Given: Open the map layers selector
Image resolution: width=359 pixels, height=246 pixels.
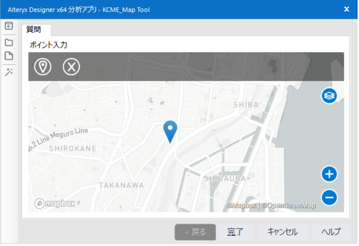Looking at the screenshot, I should coord(329,96).
